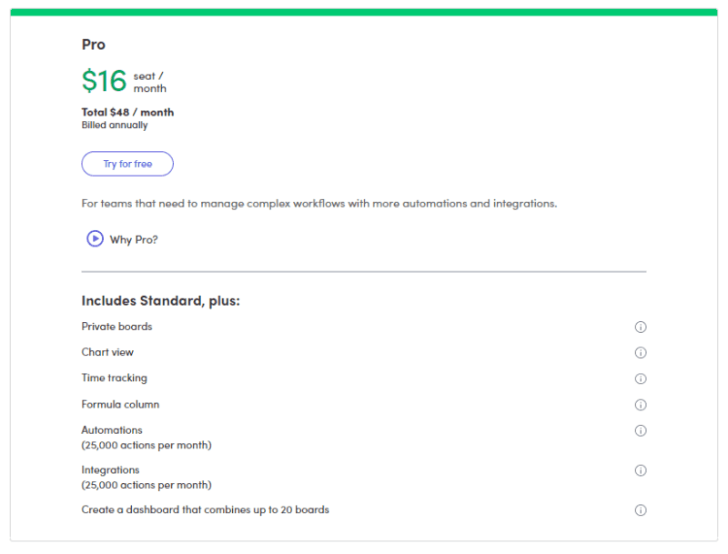Click info icon for Time tracking

click(x=641, y=379)
